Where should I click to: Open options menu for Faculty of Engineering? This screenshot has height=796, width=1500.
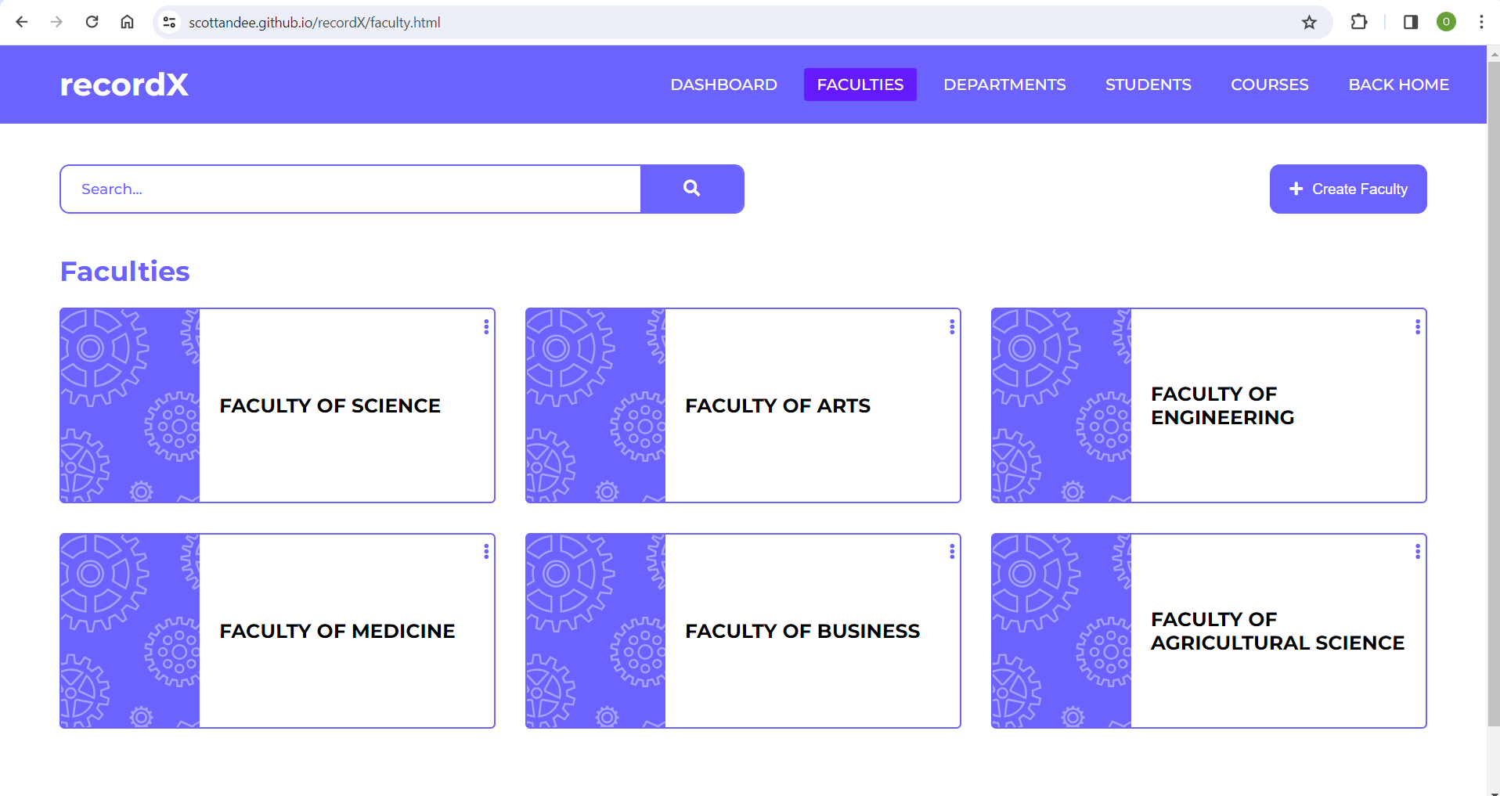(1418, 327)
